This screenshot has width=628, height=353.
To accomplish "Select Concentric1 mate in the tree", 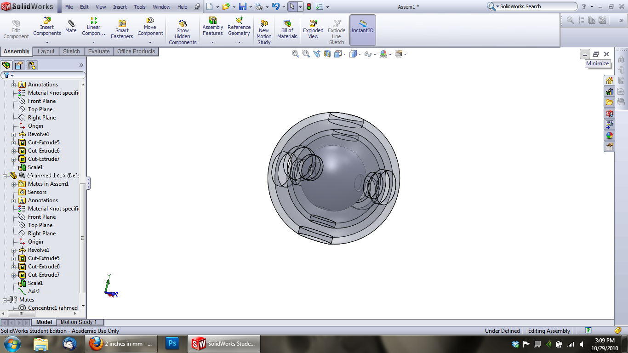I will coord(52,308).
